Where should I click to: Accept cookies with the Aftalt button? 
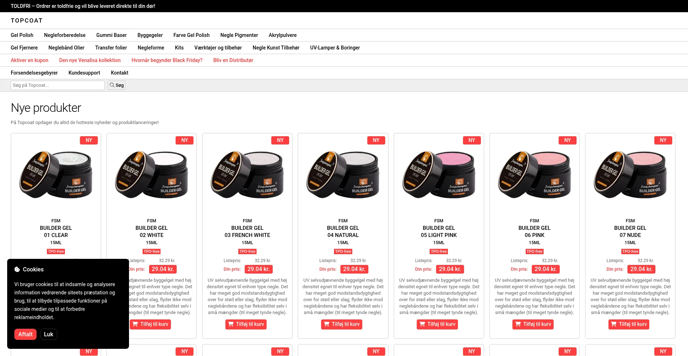pos(25,334)
